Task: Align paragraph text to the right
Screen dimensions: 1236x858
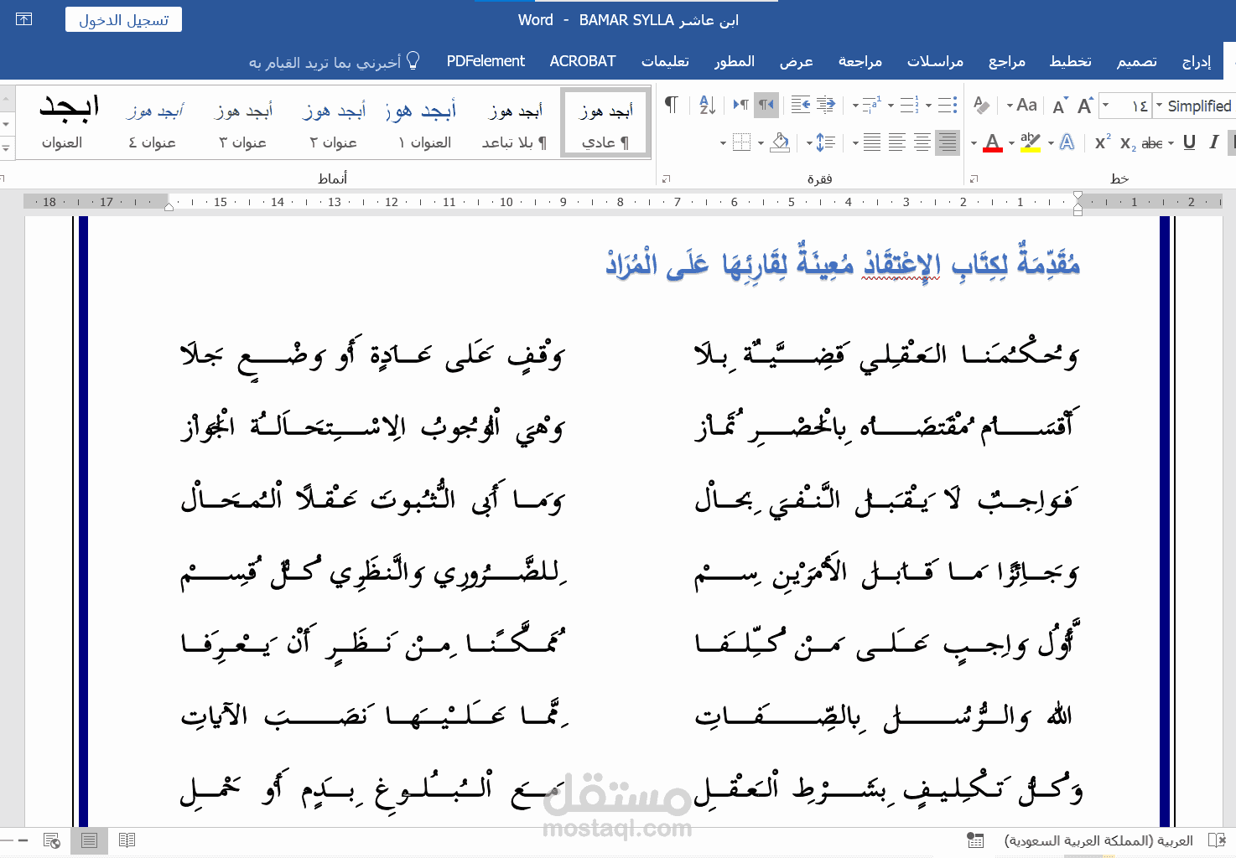Action: coord(948,142)
